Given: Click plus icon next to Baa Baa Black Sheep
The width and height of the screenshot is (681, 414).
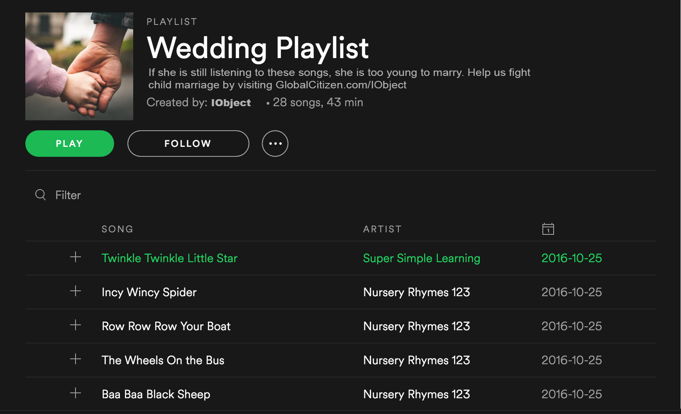Looking at the screenshot, I should pos(76,393).
